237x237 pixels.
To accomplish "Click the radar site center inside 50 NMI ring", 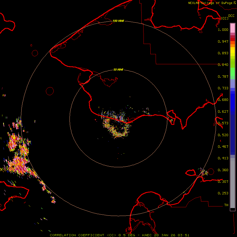I will (118, 118).
